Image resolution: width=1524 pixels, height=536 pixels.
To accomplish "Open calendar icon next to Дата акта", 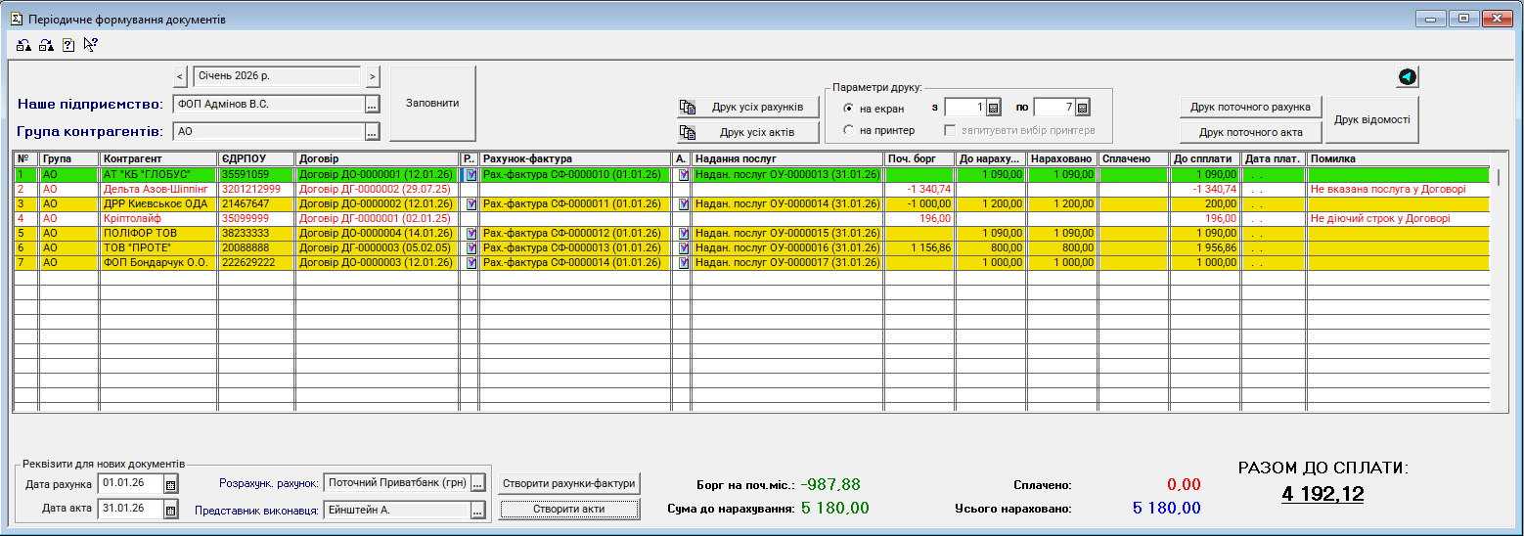I will 171,509.
